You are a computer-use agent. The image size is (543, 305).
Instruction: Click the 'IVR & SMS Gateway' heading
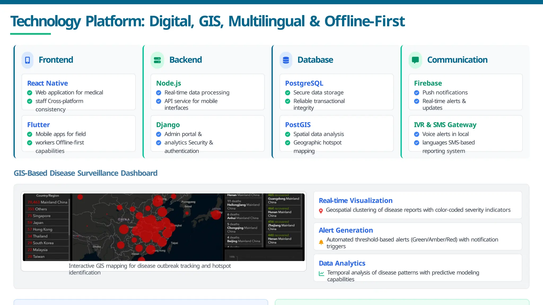[445, 125]
